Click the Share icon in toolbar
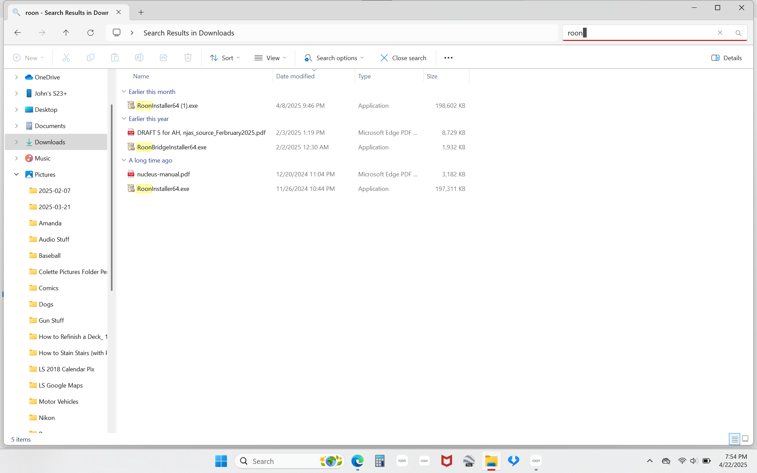Image resolution: width=757 pixels, height=473 pixels. [164, 58]
